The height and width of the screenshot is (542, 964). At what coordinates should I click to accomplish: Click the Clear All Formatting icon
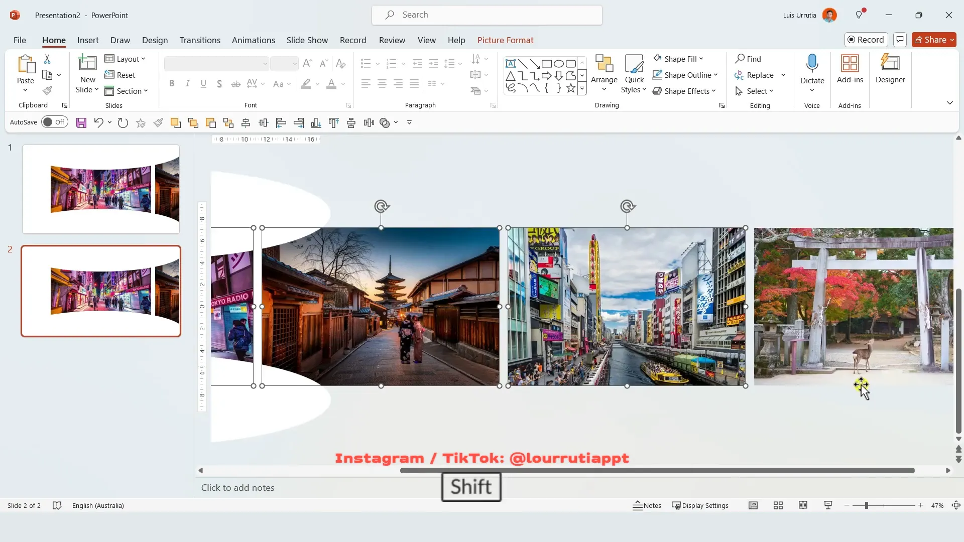coord(340,63)
